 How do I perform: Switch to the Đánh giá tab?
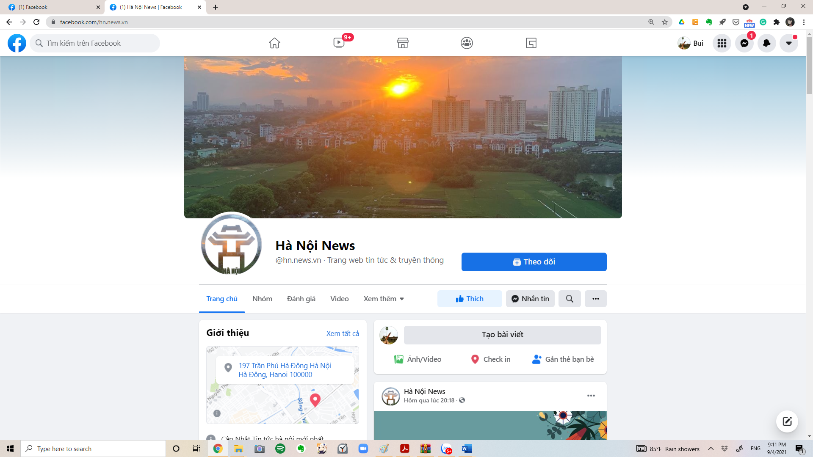point(301,299)
